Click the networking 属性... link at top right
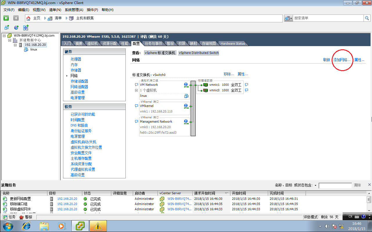The height and width of the screenshot is (232, 372). (359, 60)
